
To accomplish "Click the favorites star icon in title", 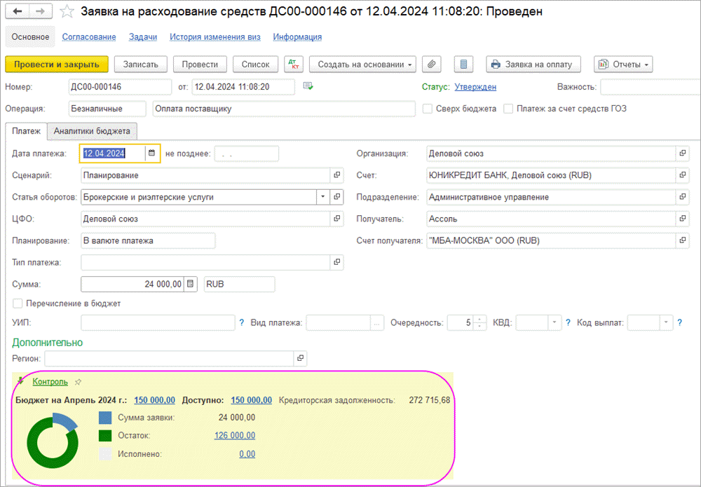I will (67, 12).
